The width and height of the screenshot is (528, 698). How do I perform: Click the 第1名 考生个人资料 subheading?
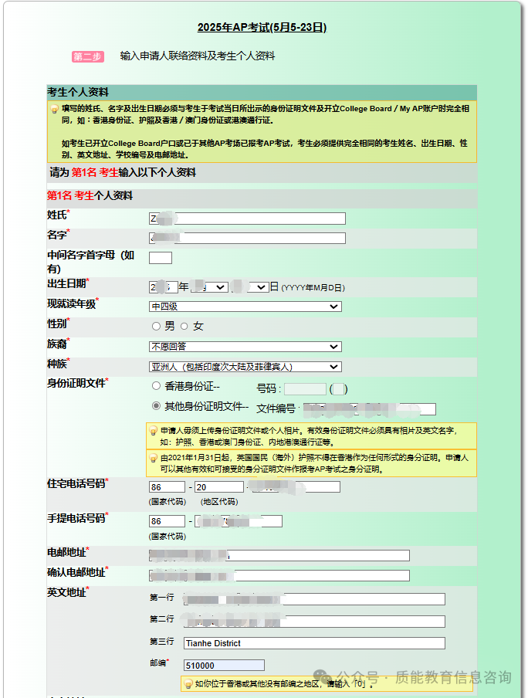point(90,195)
